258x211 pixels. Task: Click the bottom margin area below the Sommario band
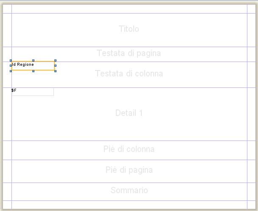(129, 205)
